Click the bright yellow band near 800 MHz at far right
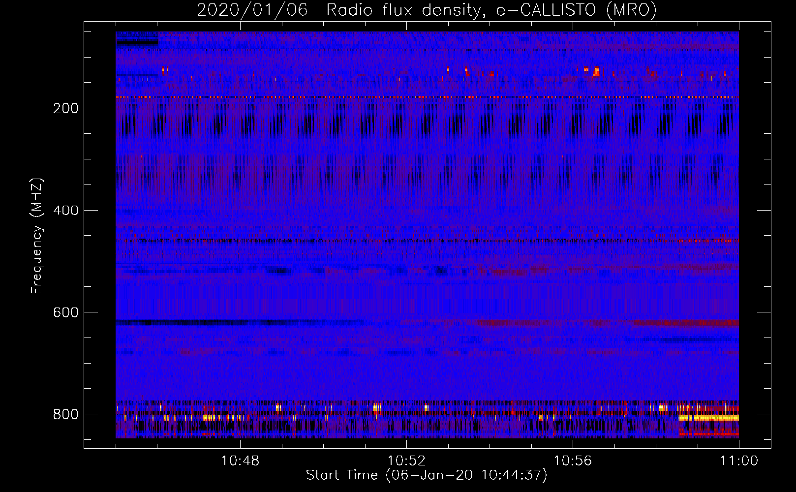Screen dimensions: 796x492 (708, 418)
